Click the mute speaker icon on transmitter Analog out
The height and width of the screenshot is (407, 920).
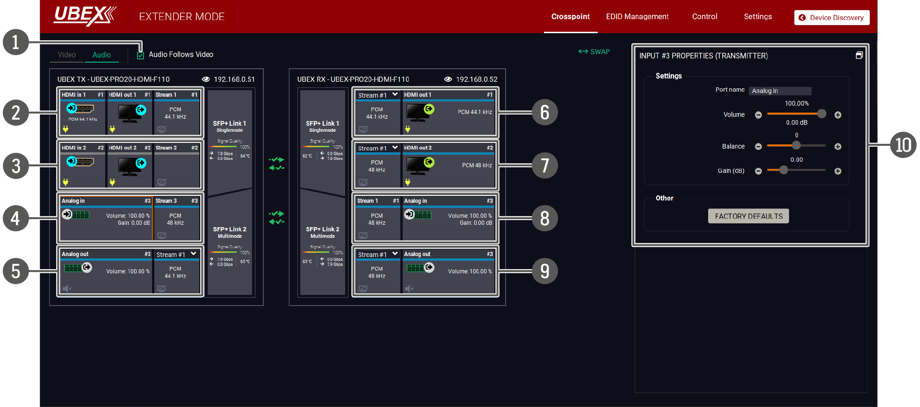pos(66,288)
